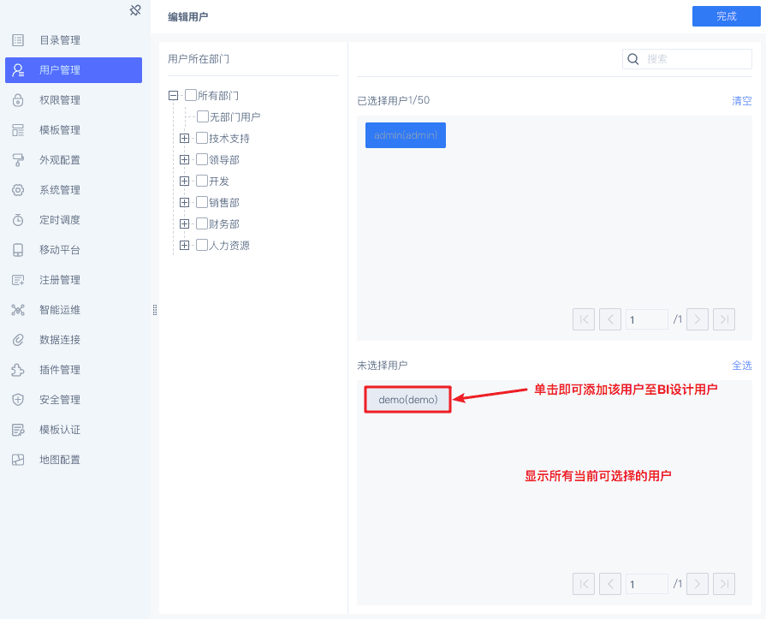766x619 pixels.
Task: Check the 财务部 checkbox
Action: 202,223
